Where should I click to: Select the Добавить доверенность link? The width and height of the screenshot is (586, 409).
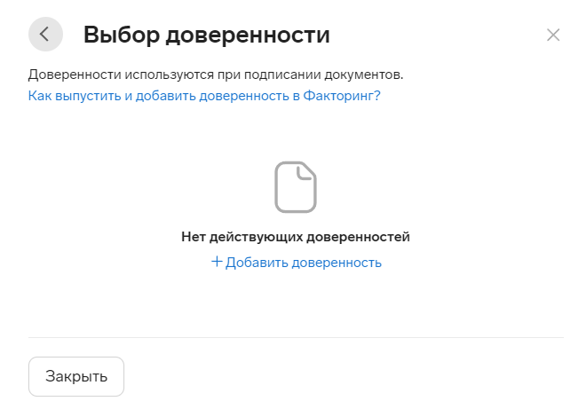pos(297,263)
